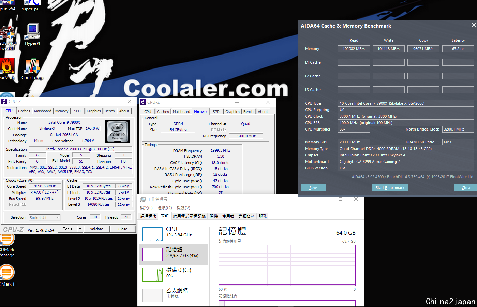Open ASUS GPU Tweak desktop icon
This screenshot has width=477, height=307.
coord(7,34)
